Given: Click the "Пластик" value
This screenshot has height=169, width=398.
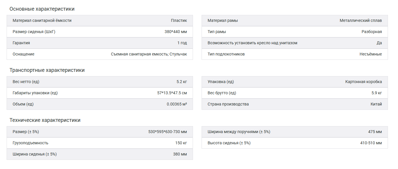Looking at the screenshot, I should (x=179, y=20).
